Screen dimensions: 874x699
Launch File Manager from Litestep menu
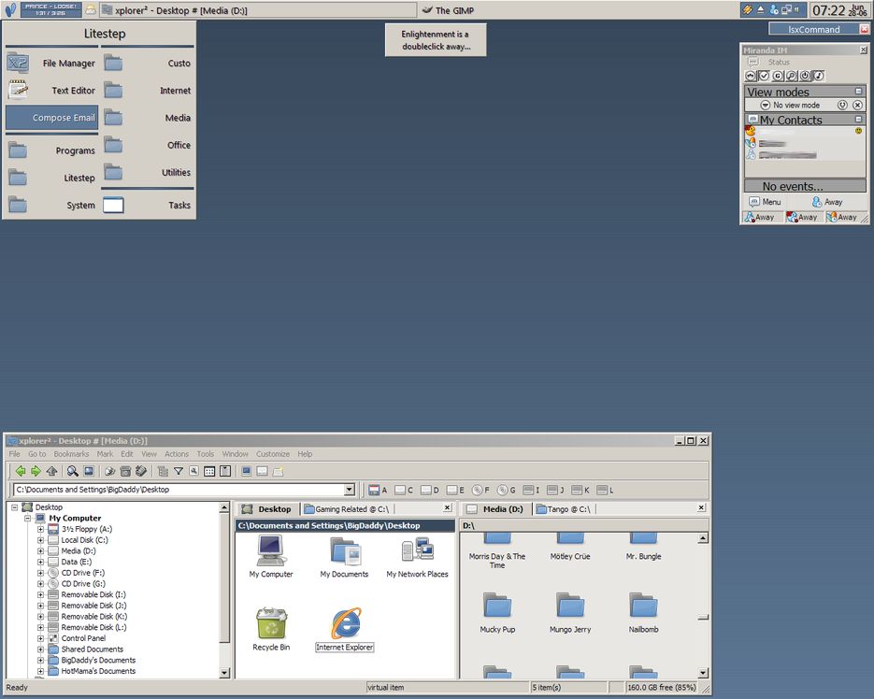[x=51, y=63]
